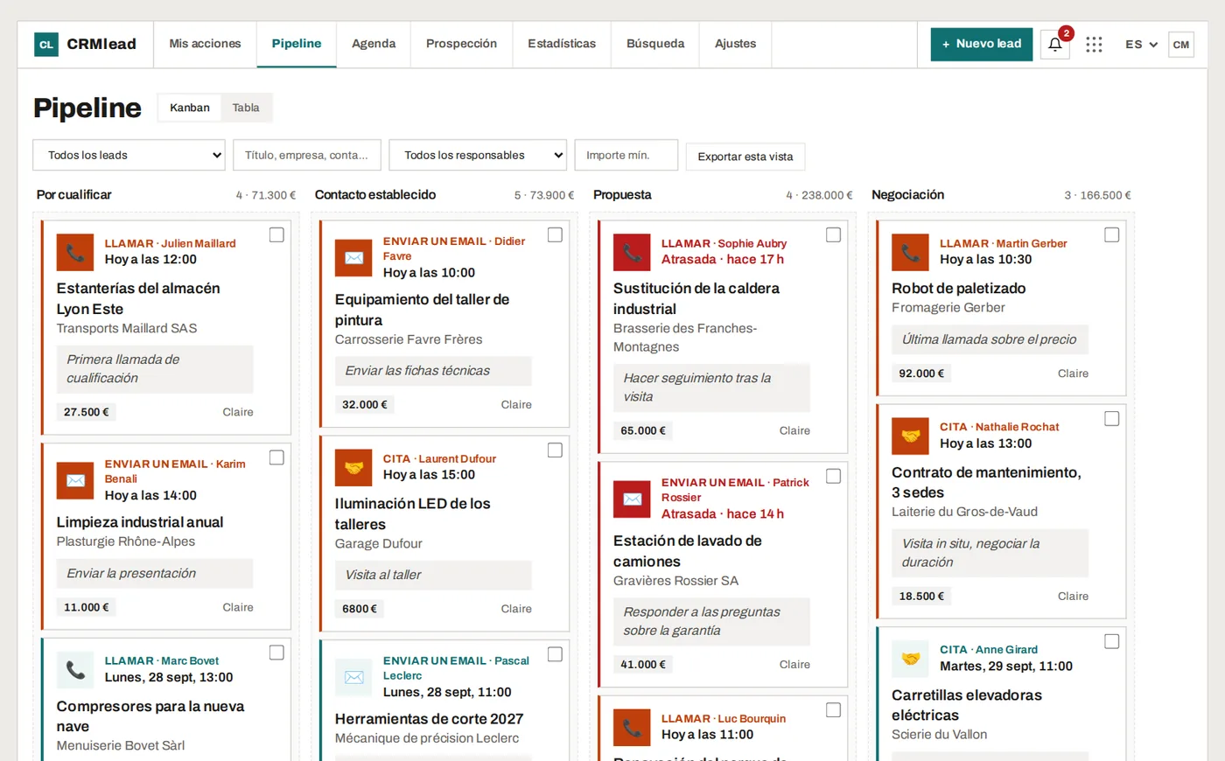
Task: Click the handshake icon on Anne Girard card
Action: [910, 659]
